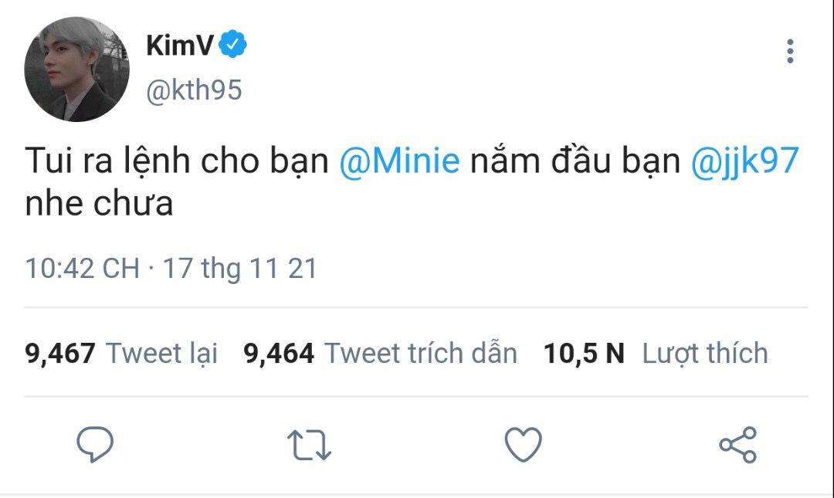Open KimV's circular profile avatar
The width and height of the screenshot is (834, 498).
tap(76, 69)
